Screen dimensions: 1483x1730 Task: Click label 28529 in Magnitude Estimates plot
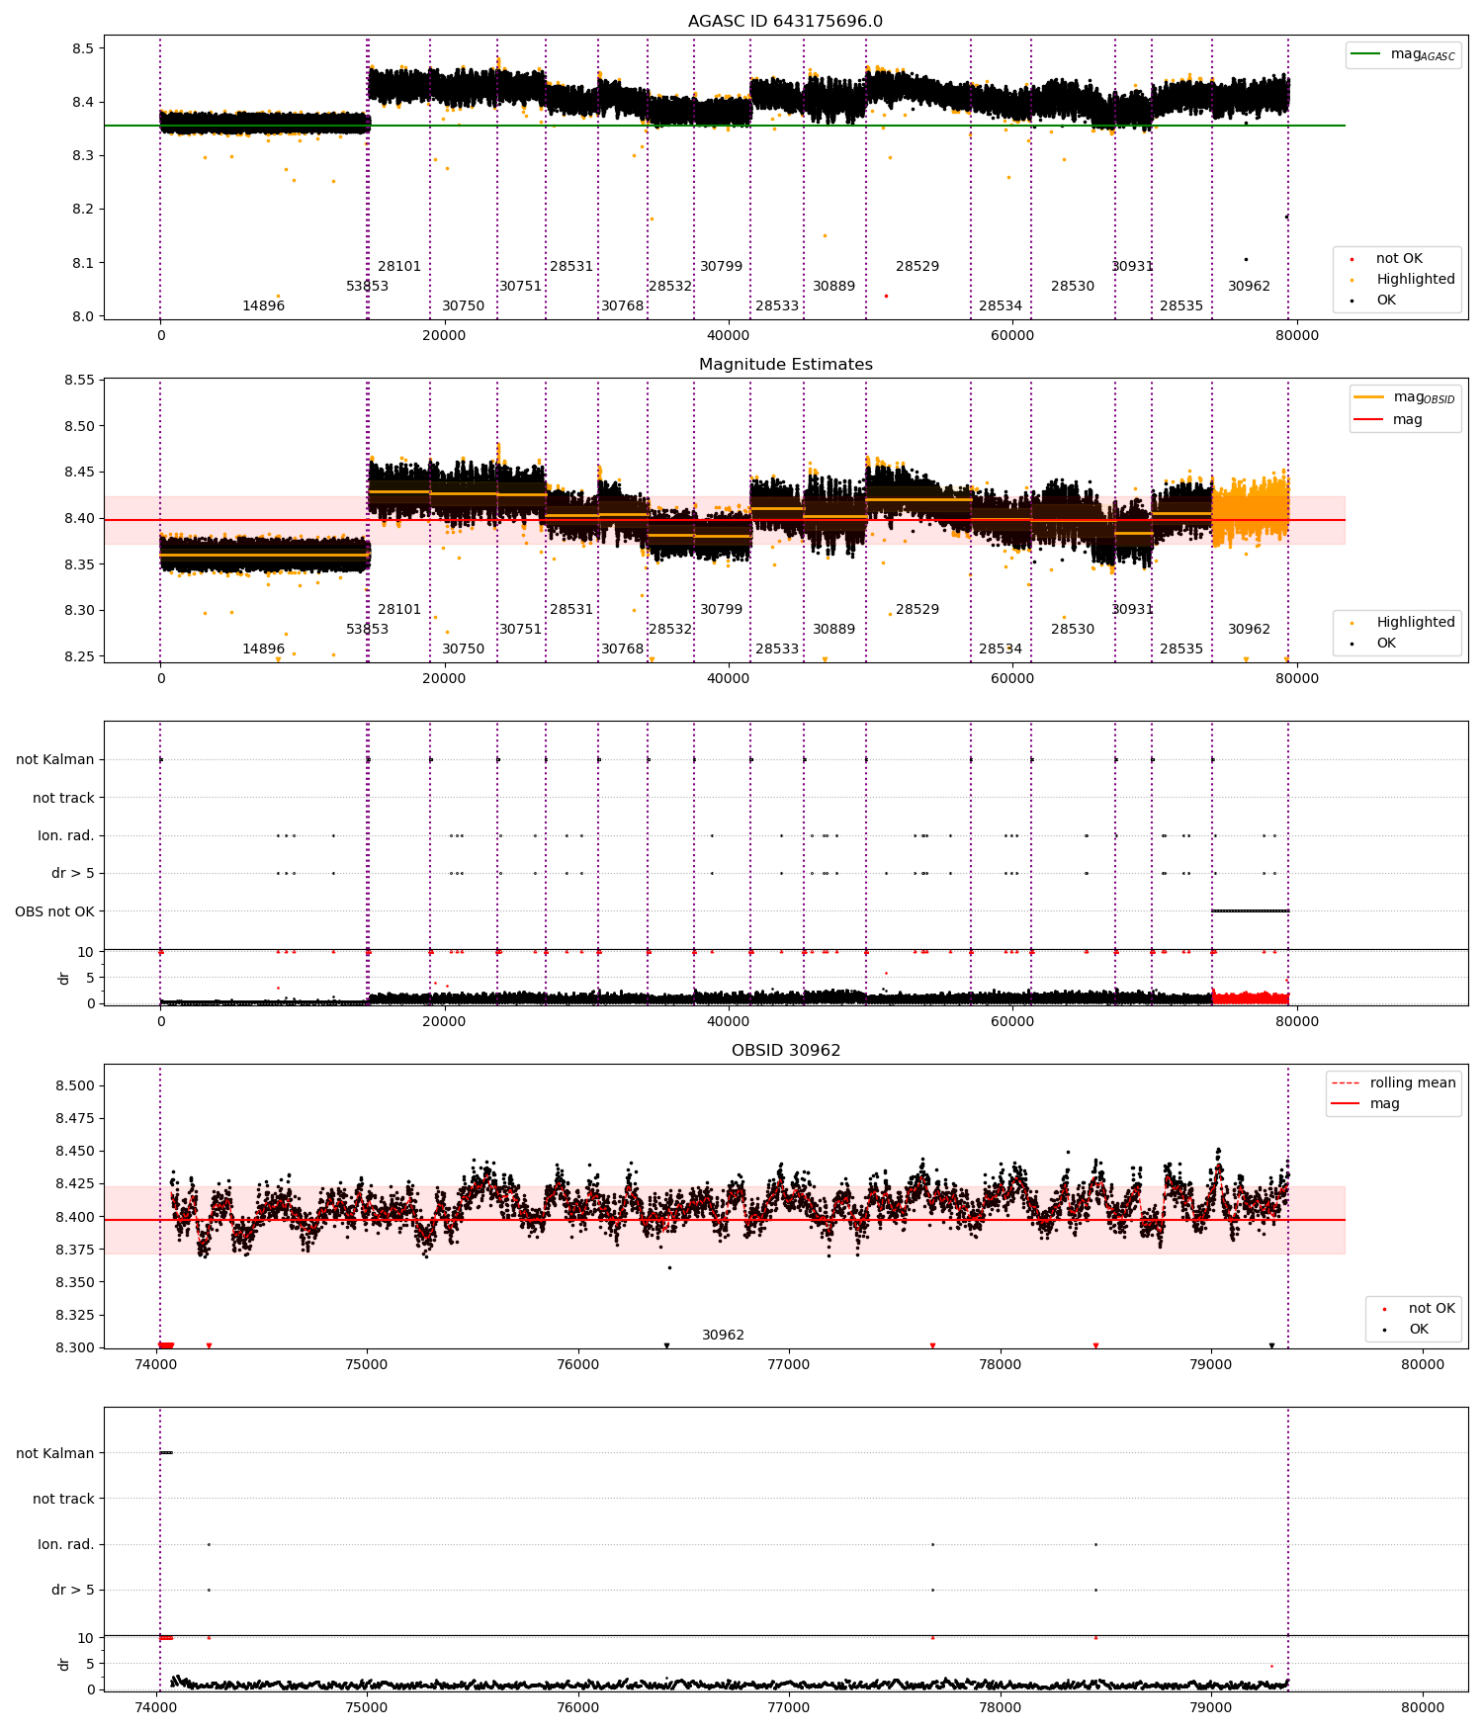point(917,610)
